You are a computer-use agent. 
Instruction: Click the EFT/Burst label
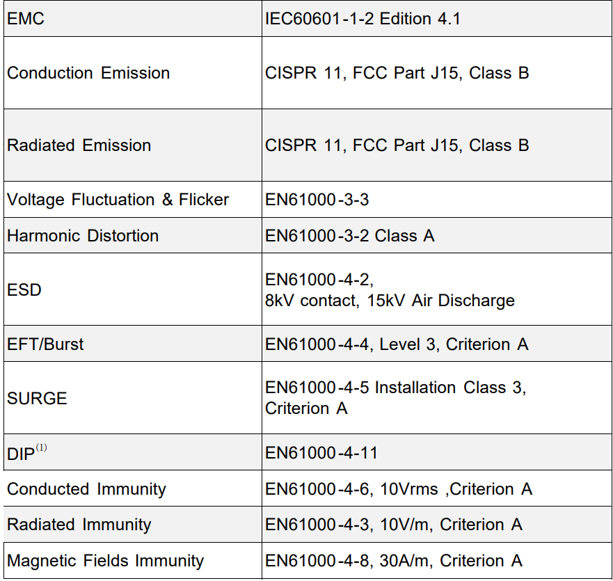point(45,344)
